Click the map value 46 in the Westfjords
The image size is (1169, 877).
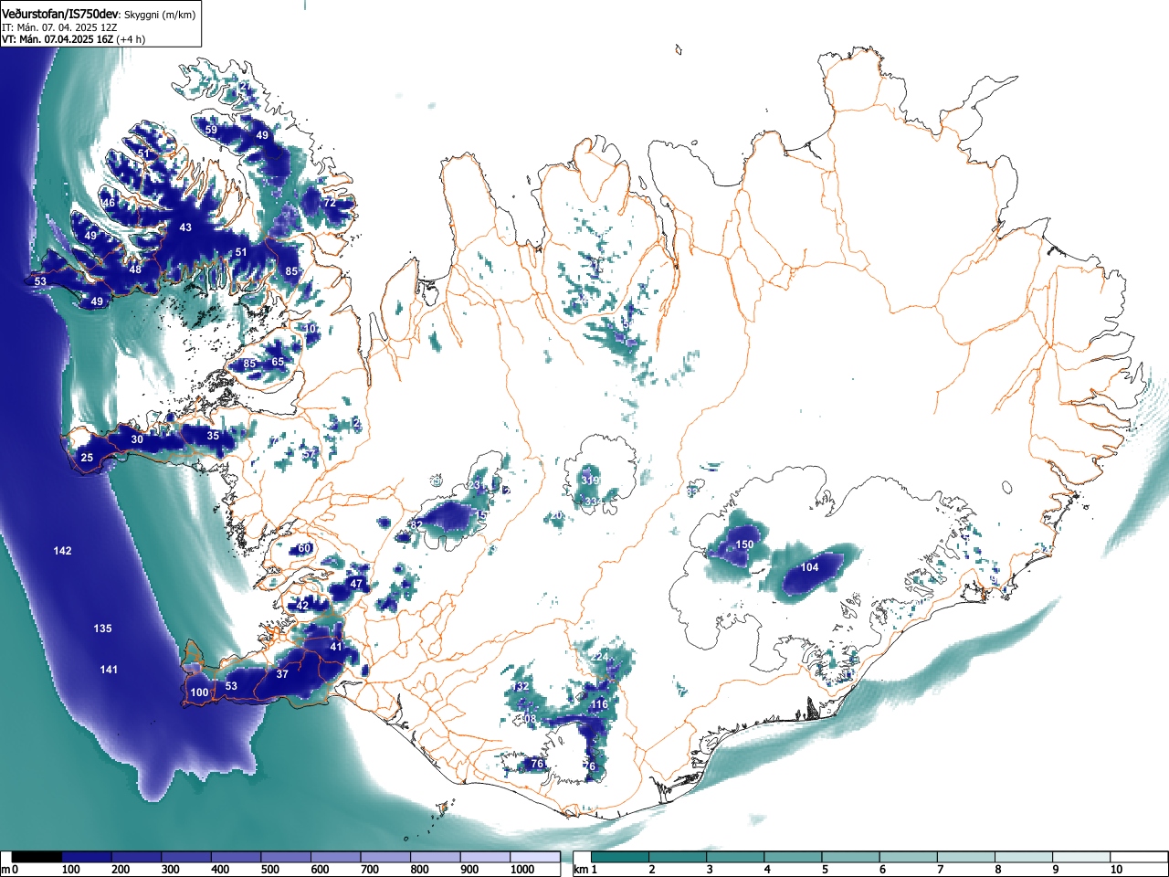(109, 203)
